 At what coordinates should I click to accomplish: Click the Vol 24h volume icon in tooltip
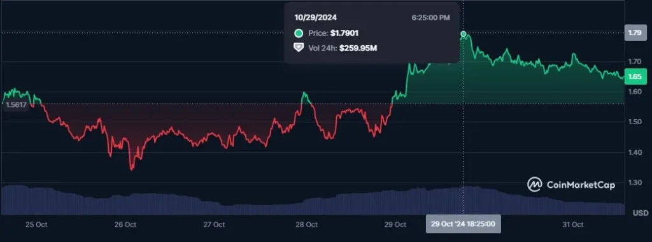click(x=299, y=48)
